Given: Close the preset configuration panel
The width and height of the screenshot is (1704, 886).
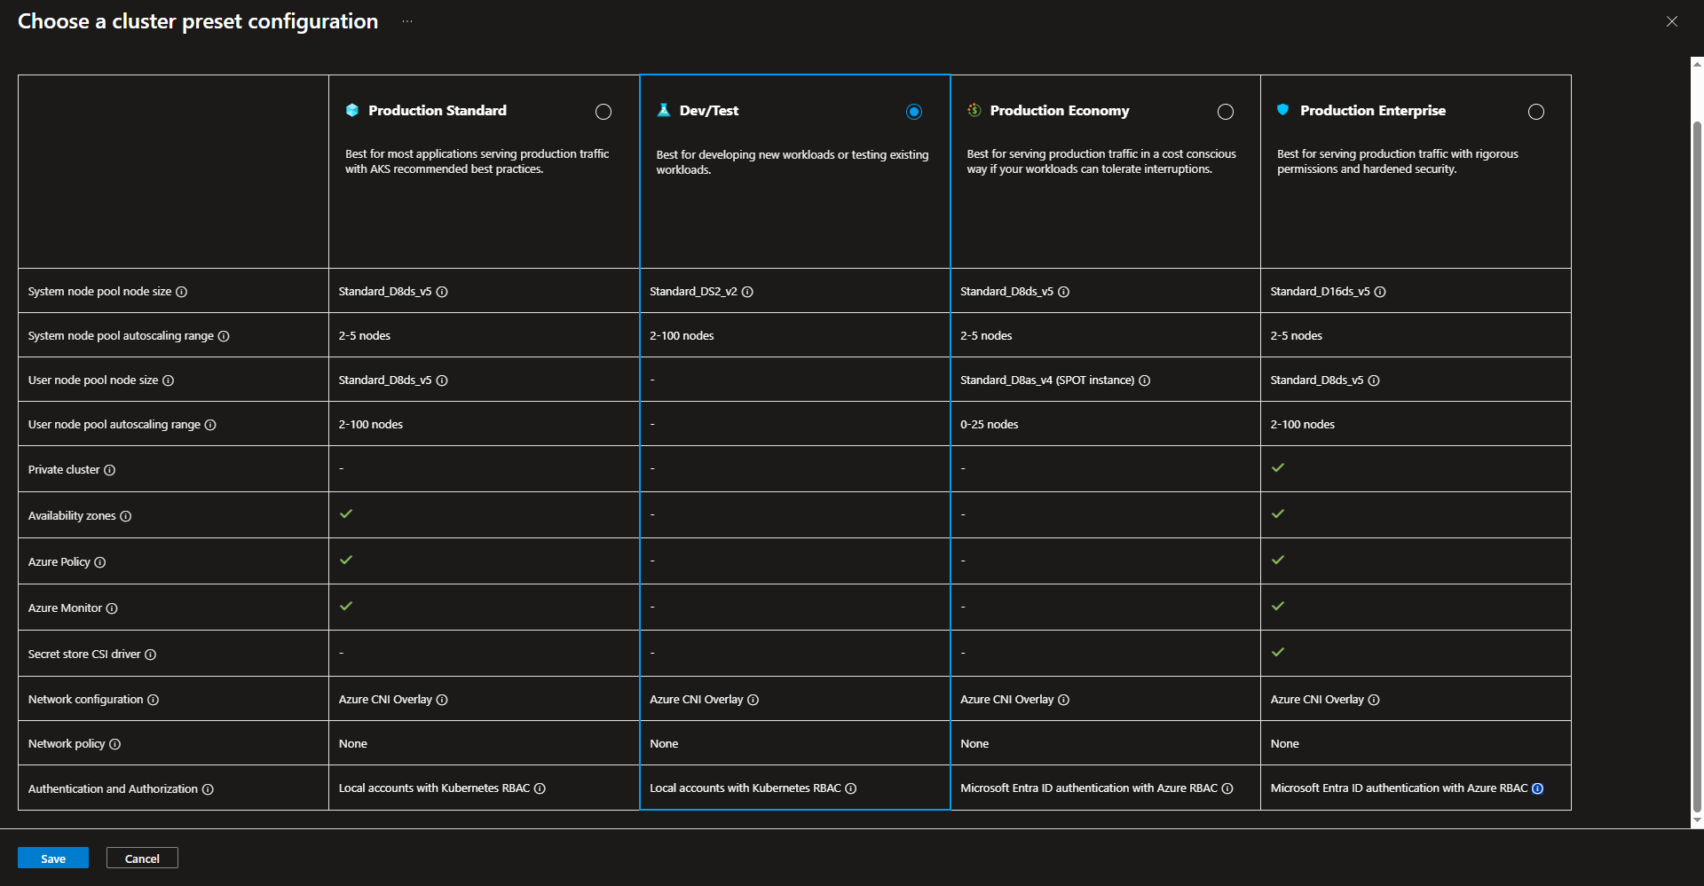Looking at the screenshot, I should (x=1672, y=21).
